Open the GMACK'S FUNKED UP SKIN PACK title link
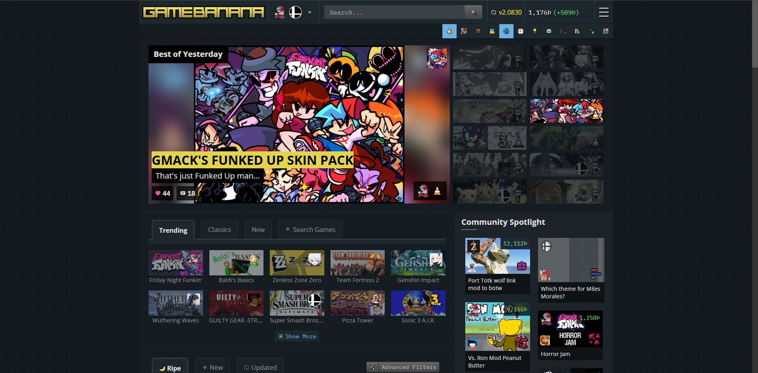Image resolution: width=758 pixels, height=373 pixels. point(252,160)
